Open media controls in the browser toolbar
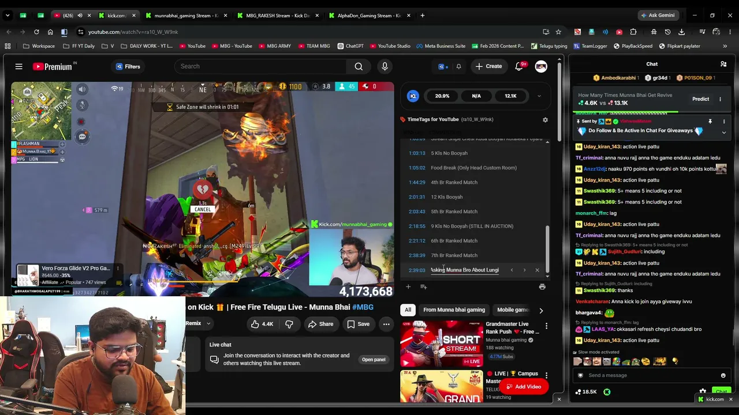Image resolution: width=739 pixels, height=415 pixels. point(702,32)
